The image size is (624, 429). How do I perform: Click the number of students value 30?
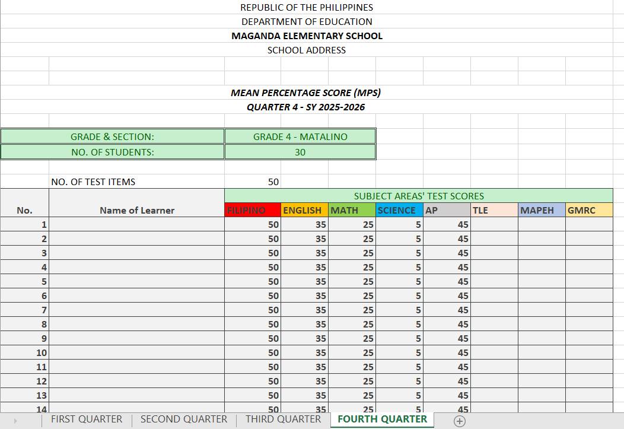pyautogui.click(x=300, y=152)
